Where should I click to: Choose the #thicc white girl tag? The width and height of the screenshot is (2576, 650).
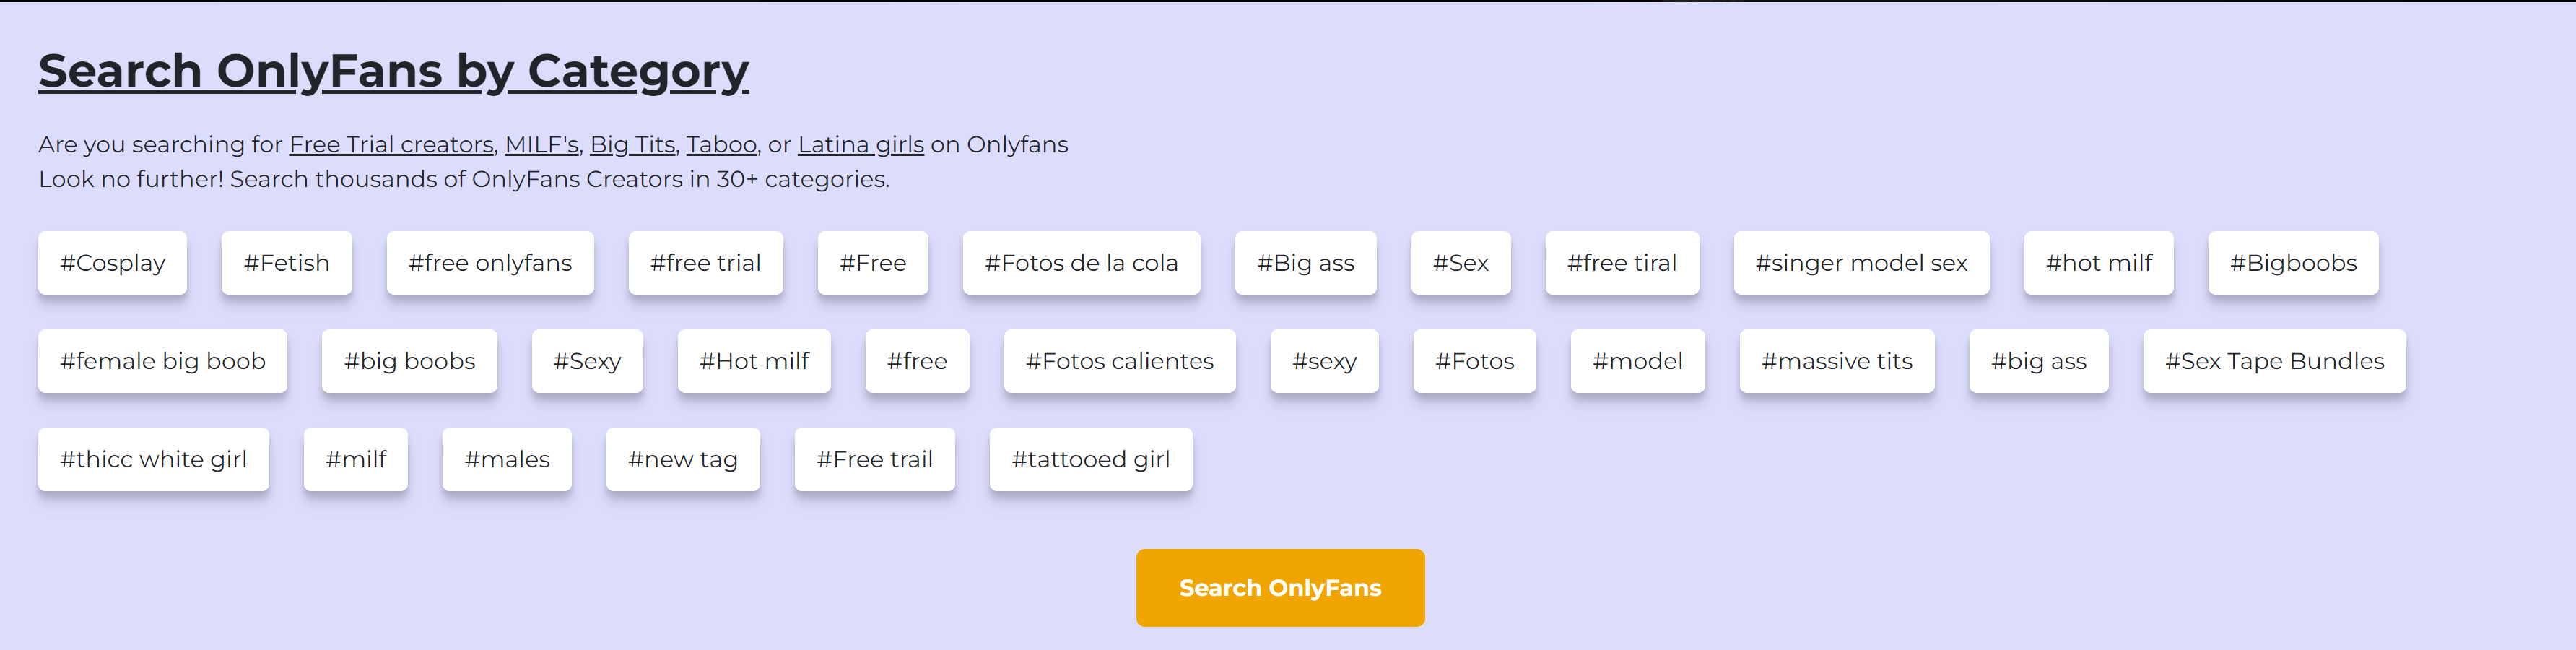tap(153, 459)
